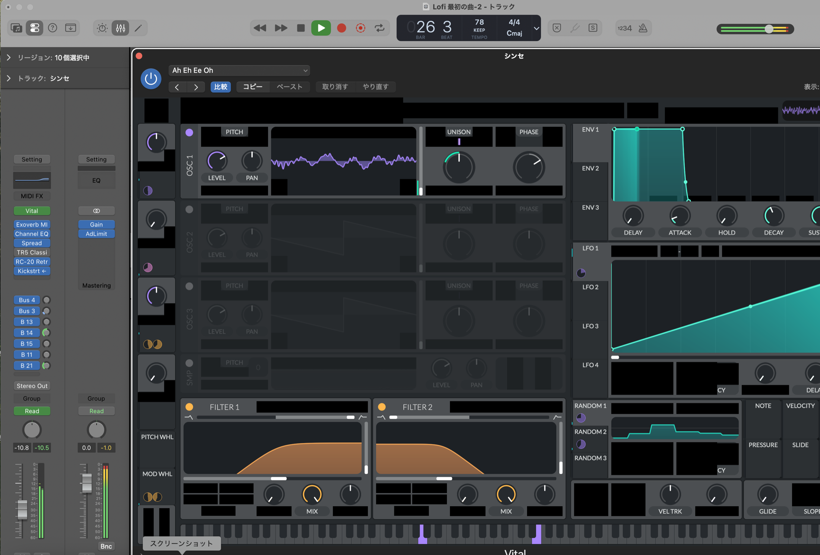This screenshot has height=555, width=820.
Task: Open the Stereo Out output dropdown
Action: click(x=32, y=386)
